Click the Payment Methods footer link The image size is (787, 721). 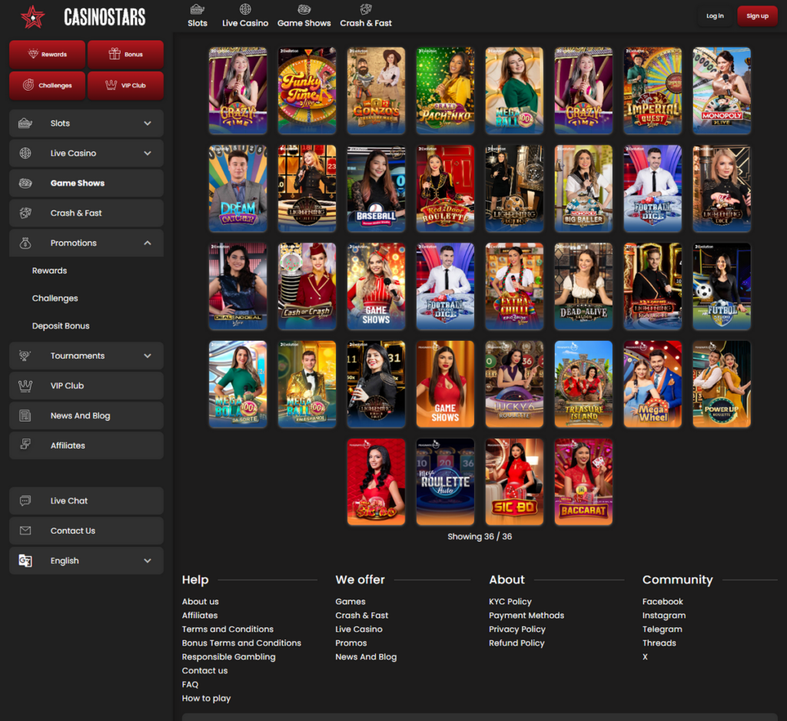pos(526,615)
